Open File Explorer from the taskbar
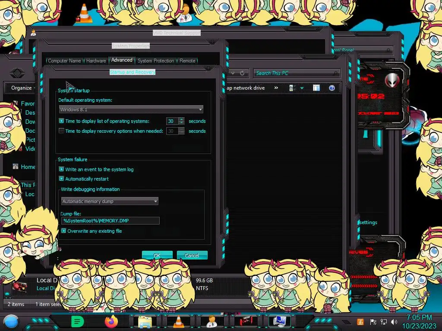 [x=145, y=322]
